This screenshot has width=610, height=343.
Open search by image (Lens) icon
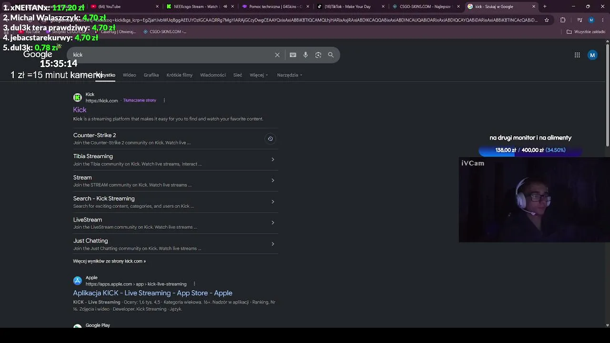318,55
